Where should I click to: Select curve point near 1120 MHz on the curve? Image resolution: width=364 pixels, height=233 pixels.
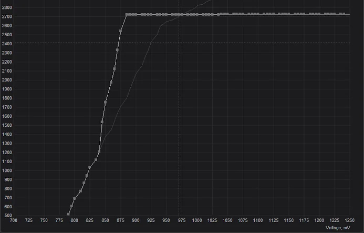point(96,160)
